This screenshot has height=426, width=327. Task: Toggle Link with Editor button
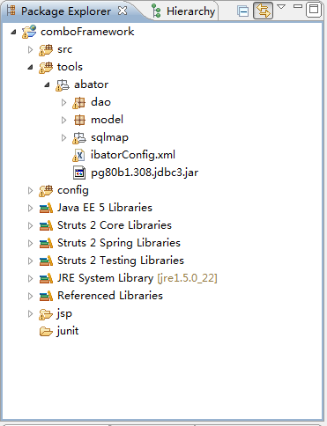click(x=263, y=11)
